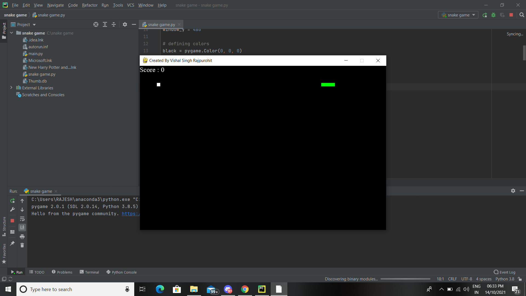This screenshot has width=526, height=296.
Task: Collapse all in Project panel
Action: tap(114, 25)
